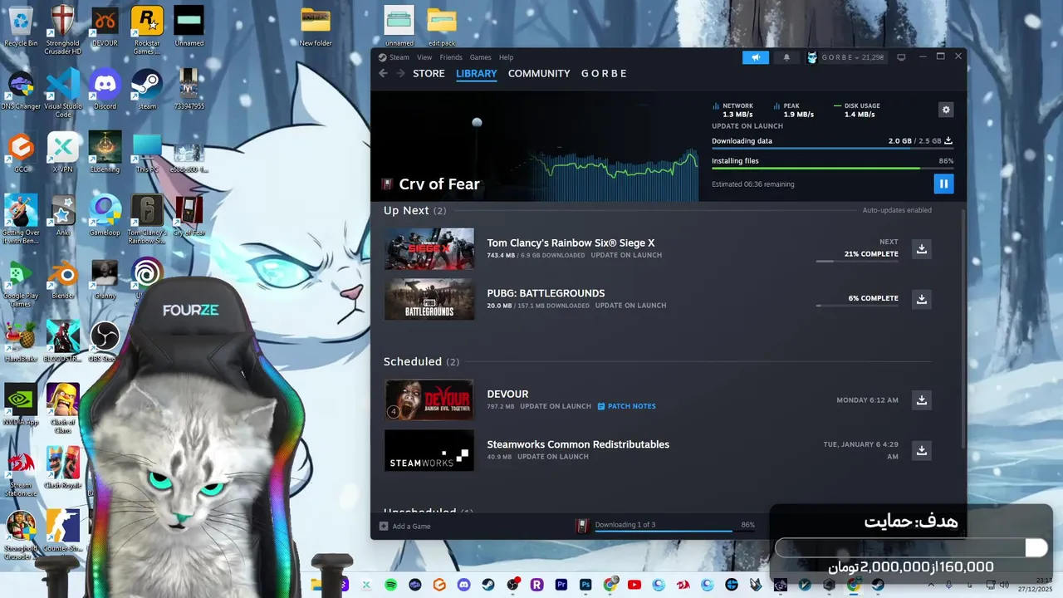The height and width of the screenshot is (598, 1063).
Task: Select steam desktop shortcut
Action: tap(147, 91)
